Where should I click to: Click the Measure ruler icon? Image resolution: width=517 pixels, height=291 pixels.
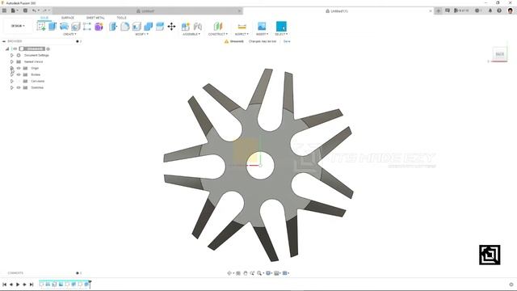tap(242, 27)
